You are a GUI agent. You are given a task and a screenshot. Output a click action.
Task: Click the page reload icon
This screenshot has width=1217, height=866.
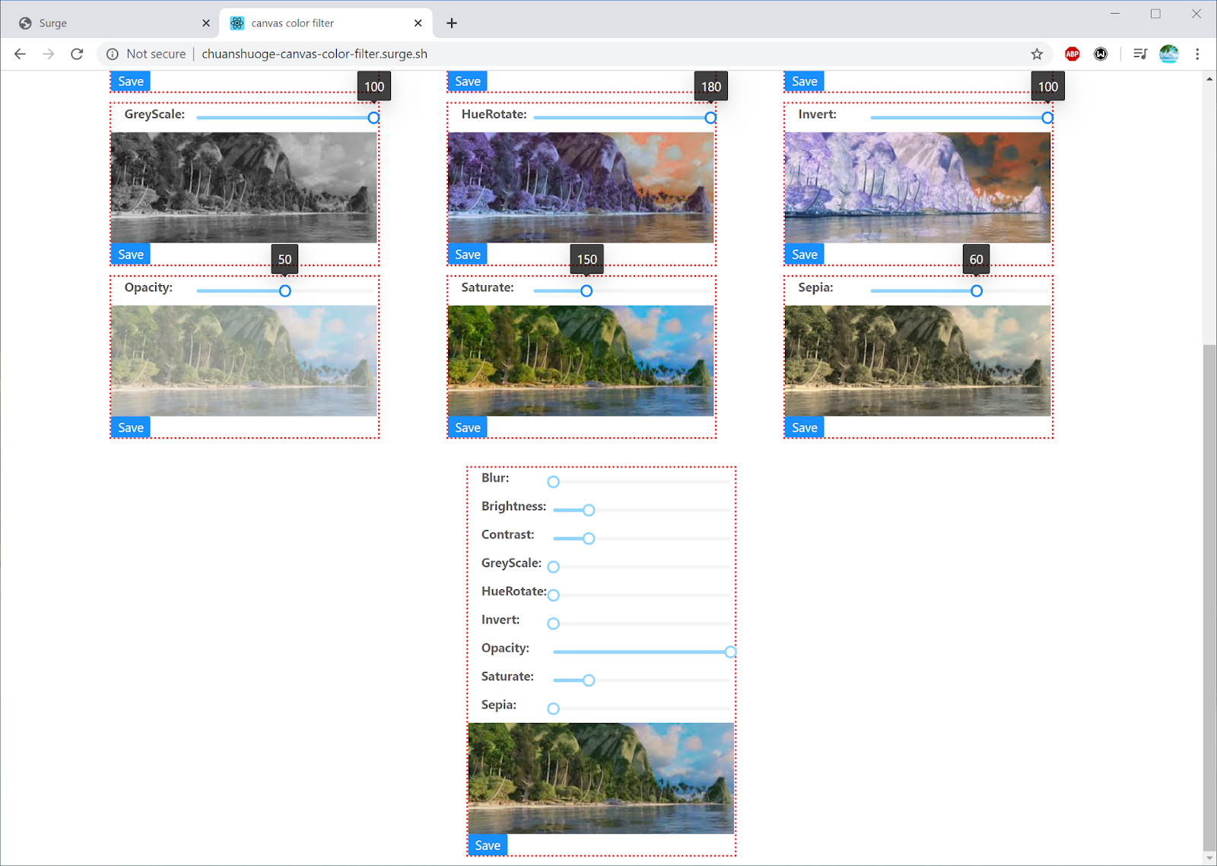pos(77,53)
